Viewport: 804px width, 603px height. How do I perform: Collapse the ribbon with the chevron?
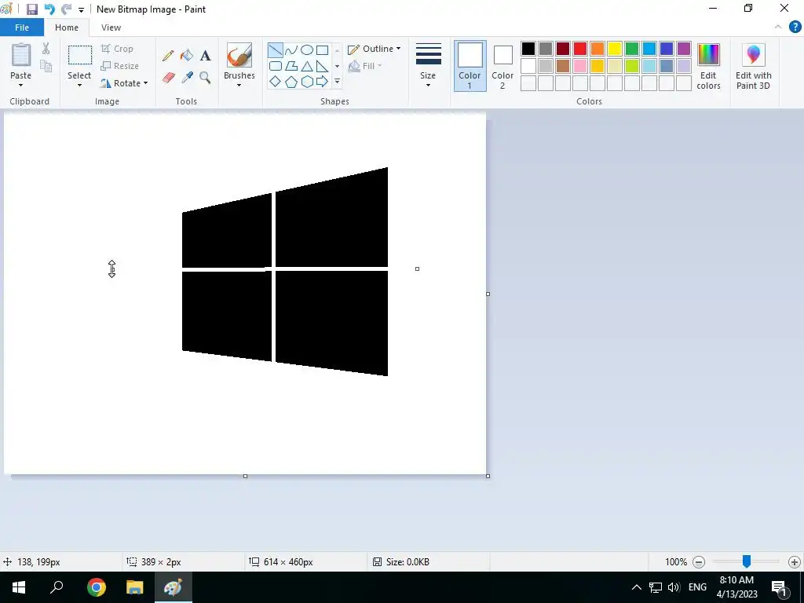[x=778, y=27]
